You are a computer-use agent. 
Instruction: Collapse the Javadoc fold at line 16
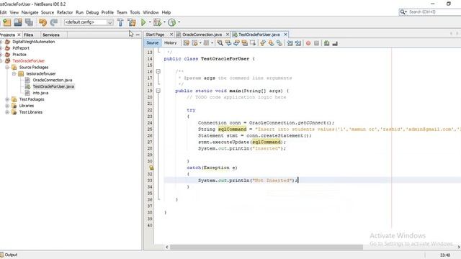click(158, 71)
